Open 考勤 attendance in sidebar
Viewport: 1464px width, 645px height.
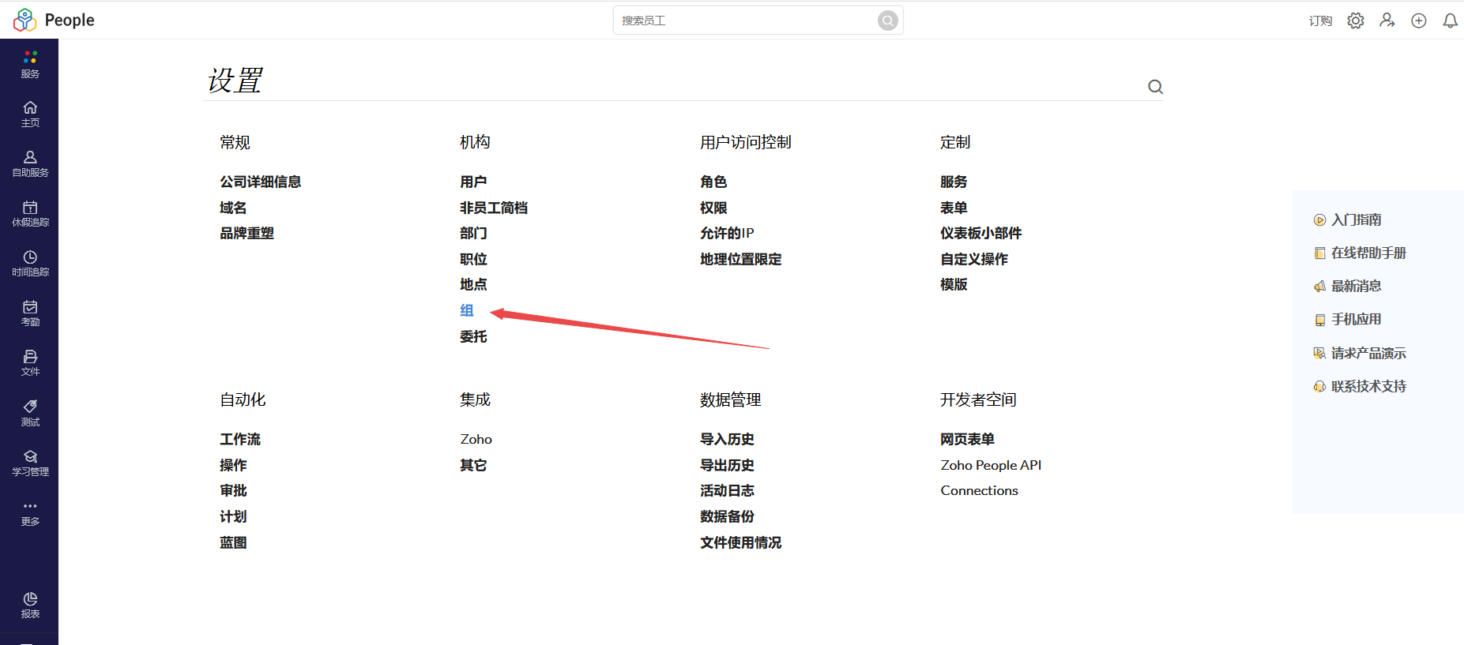[x=30, y=313]
